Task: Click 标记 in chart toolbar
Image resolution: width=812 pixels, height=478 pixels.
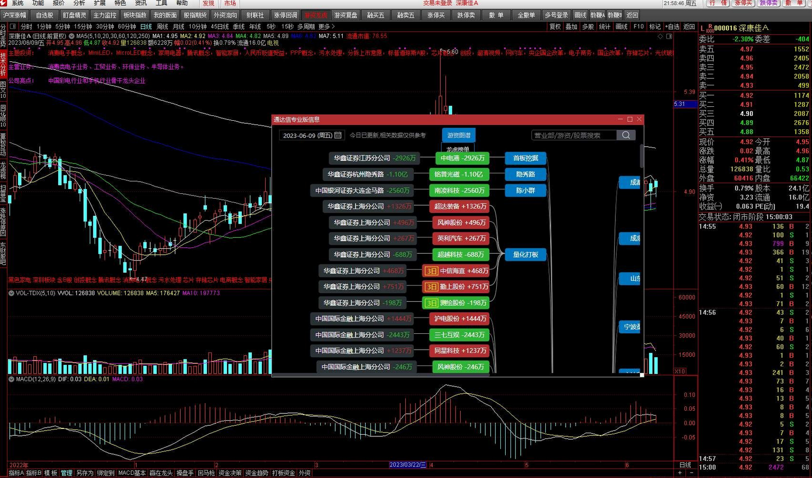Action: click(655, 26)
